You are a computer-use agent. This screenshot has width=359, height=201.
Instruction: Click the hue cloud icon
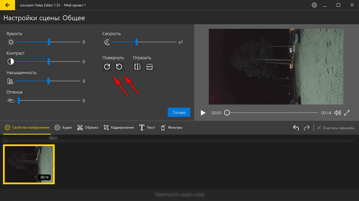tap(11, 101)
